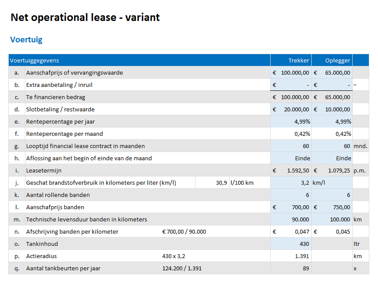The height and width of the screenshot is (283, 378).
Task: Click Trekker leasetermijn value 1.592,50
Action: pos(291,170)
